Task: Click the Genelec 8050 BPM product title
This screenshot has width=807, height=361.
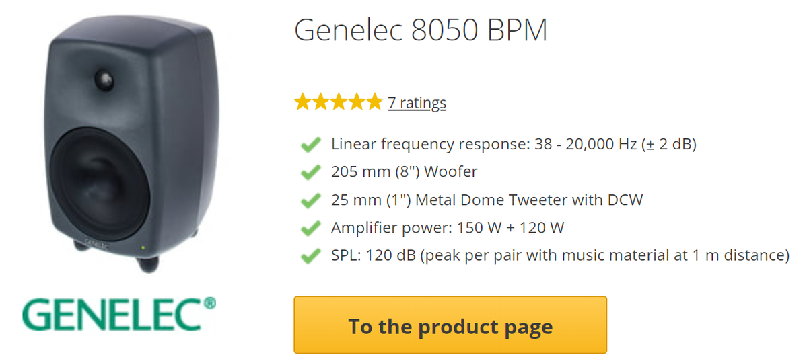Action: tap(421, 31)
